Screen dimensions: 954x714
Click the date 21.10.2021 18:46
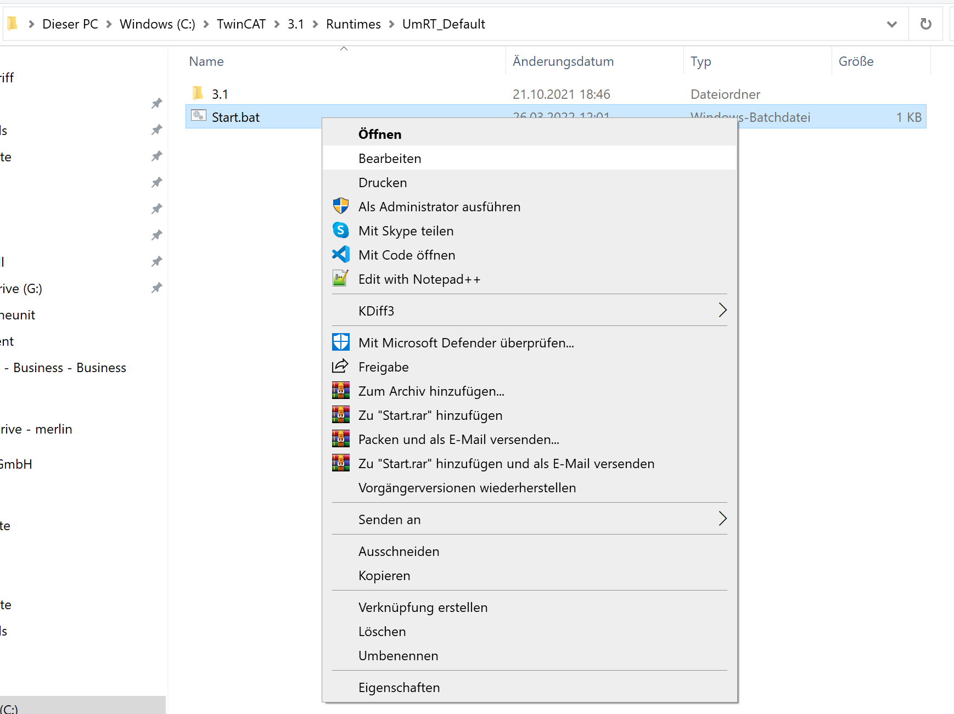(562, 94)
